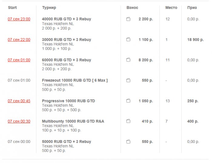This screenshot has width=212, height=163.
Task: Open the 07 сен 00:45 tournament link
Action: [x=19, y=101]
